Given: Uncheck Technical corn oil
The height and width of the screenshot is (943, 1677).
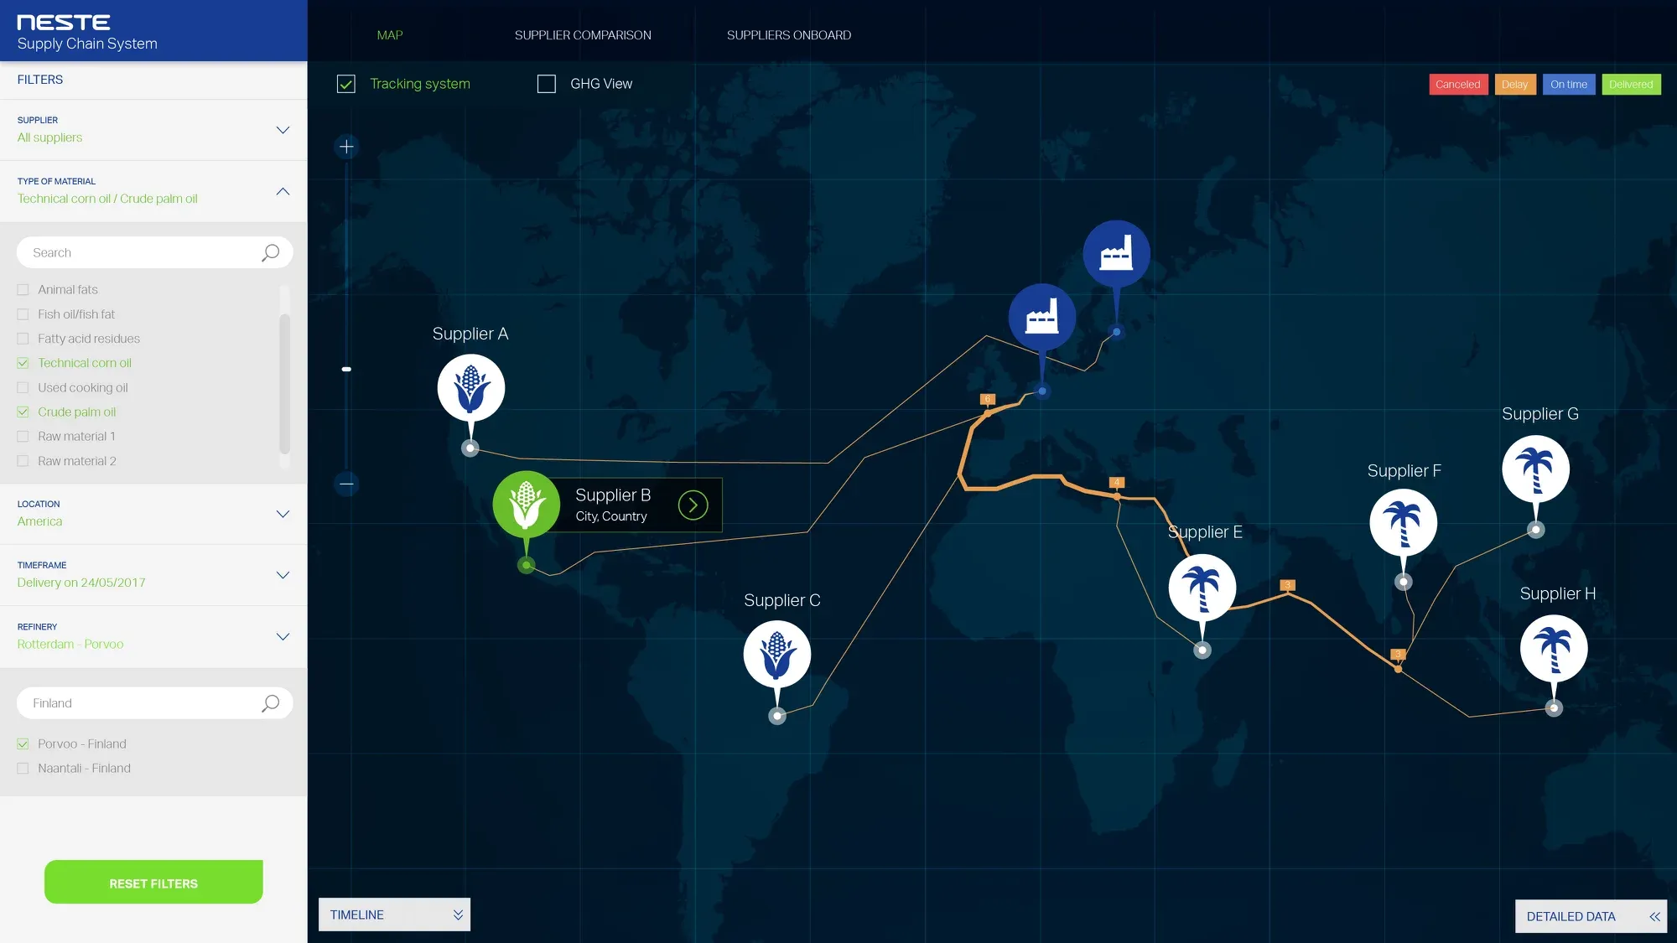Looking at the screenshot, I should point(23,363).
